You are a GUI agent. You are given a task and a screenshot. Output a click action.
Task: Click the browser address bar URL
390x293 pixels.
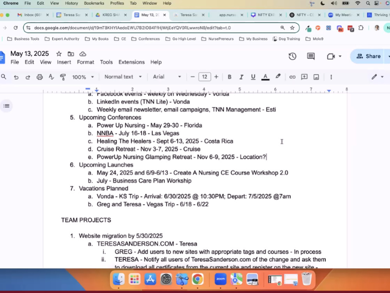tap(132, 28)
